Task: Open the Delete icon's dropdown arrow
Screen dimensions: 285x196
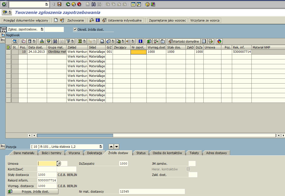Action: click(34, 41)
